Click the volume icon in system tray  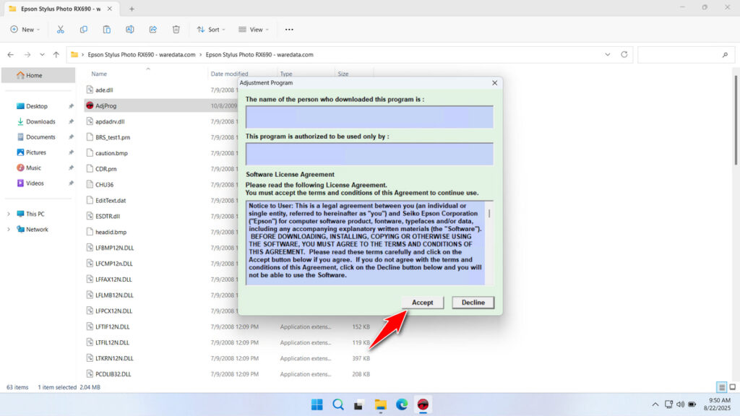click(x=680, y=404)
